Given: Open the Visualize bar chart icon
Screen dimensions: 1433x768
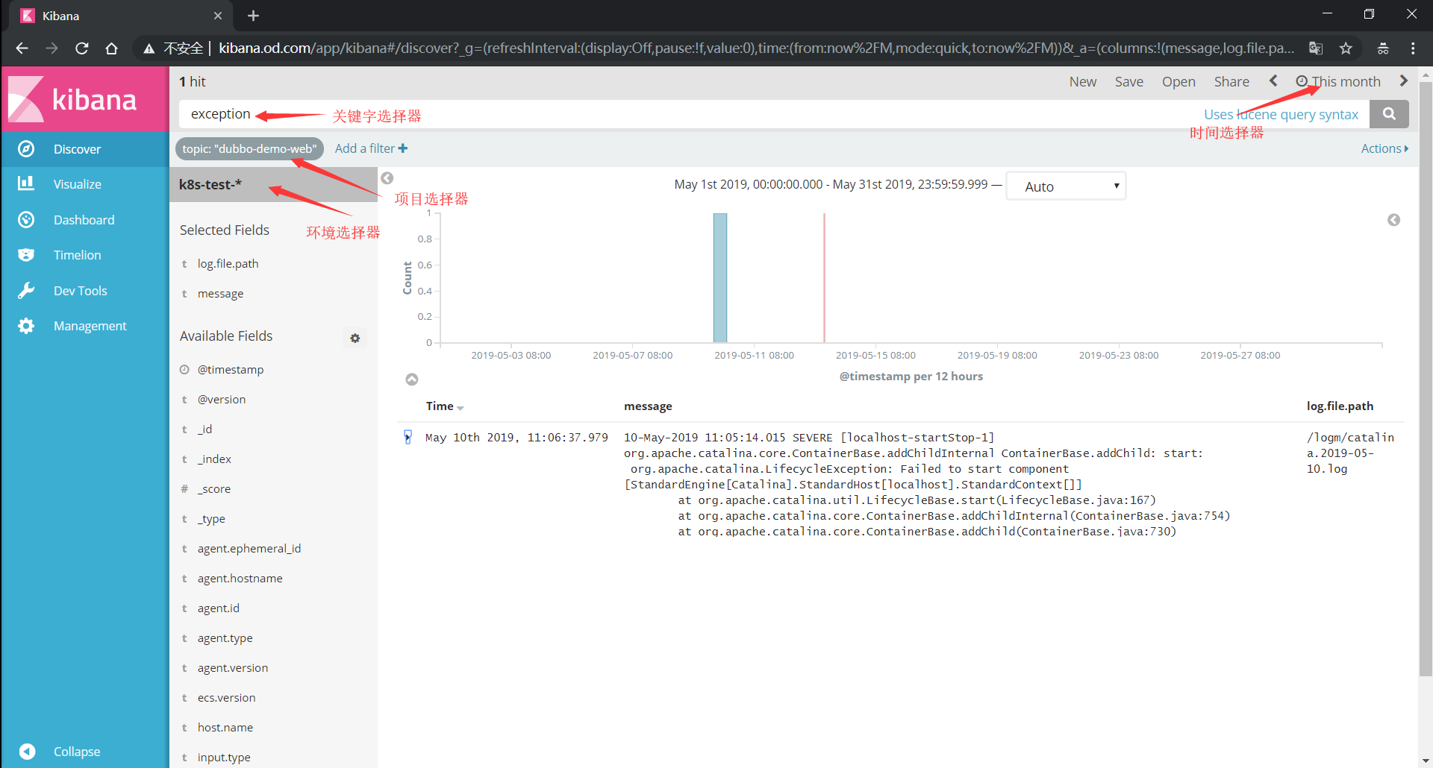Looking at the screenshot, I should click(26, 183).
